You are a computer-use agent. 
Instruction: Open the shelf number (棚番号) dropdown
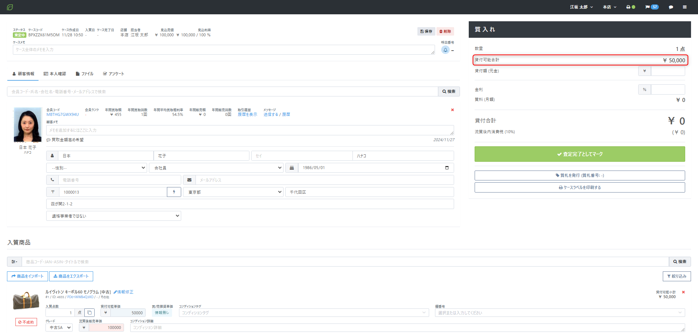tap(560, 312)
